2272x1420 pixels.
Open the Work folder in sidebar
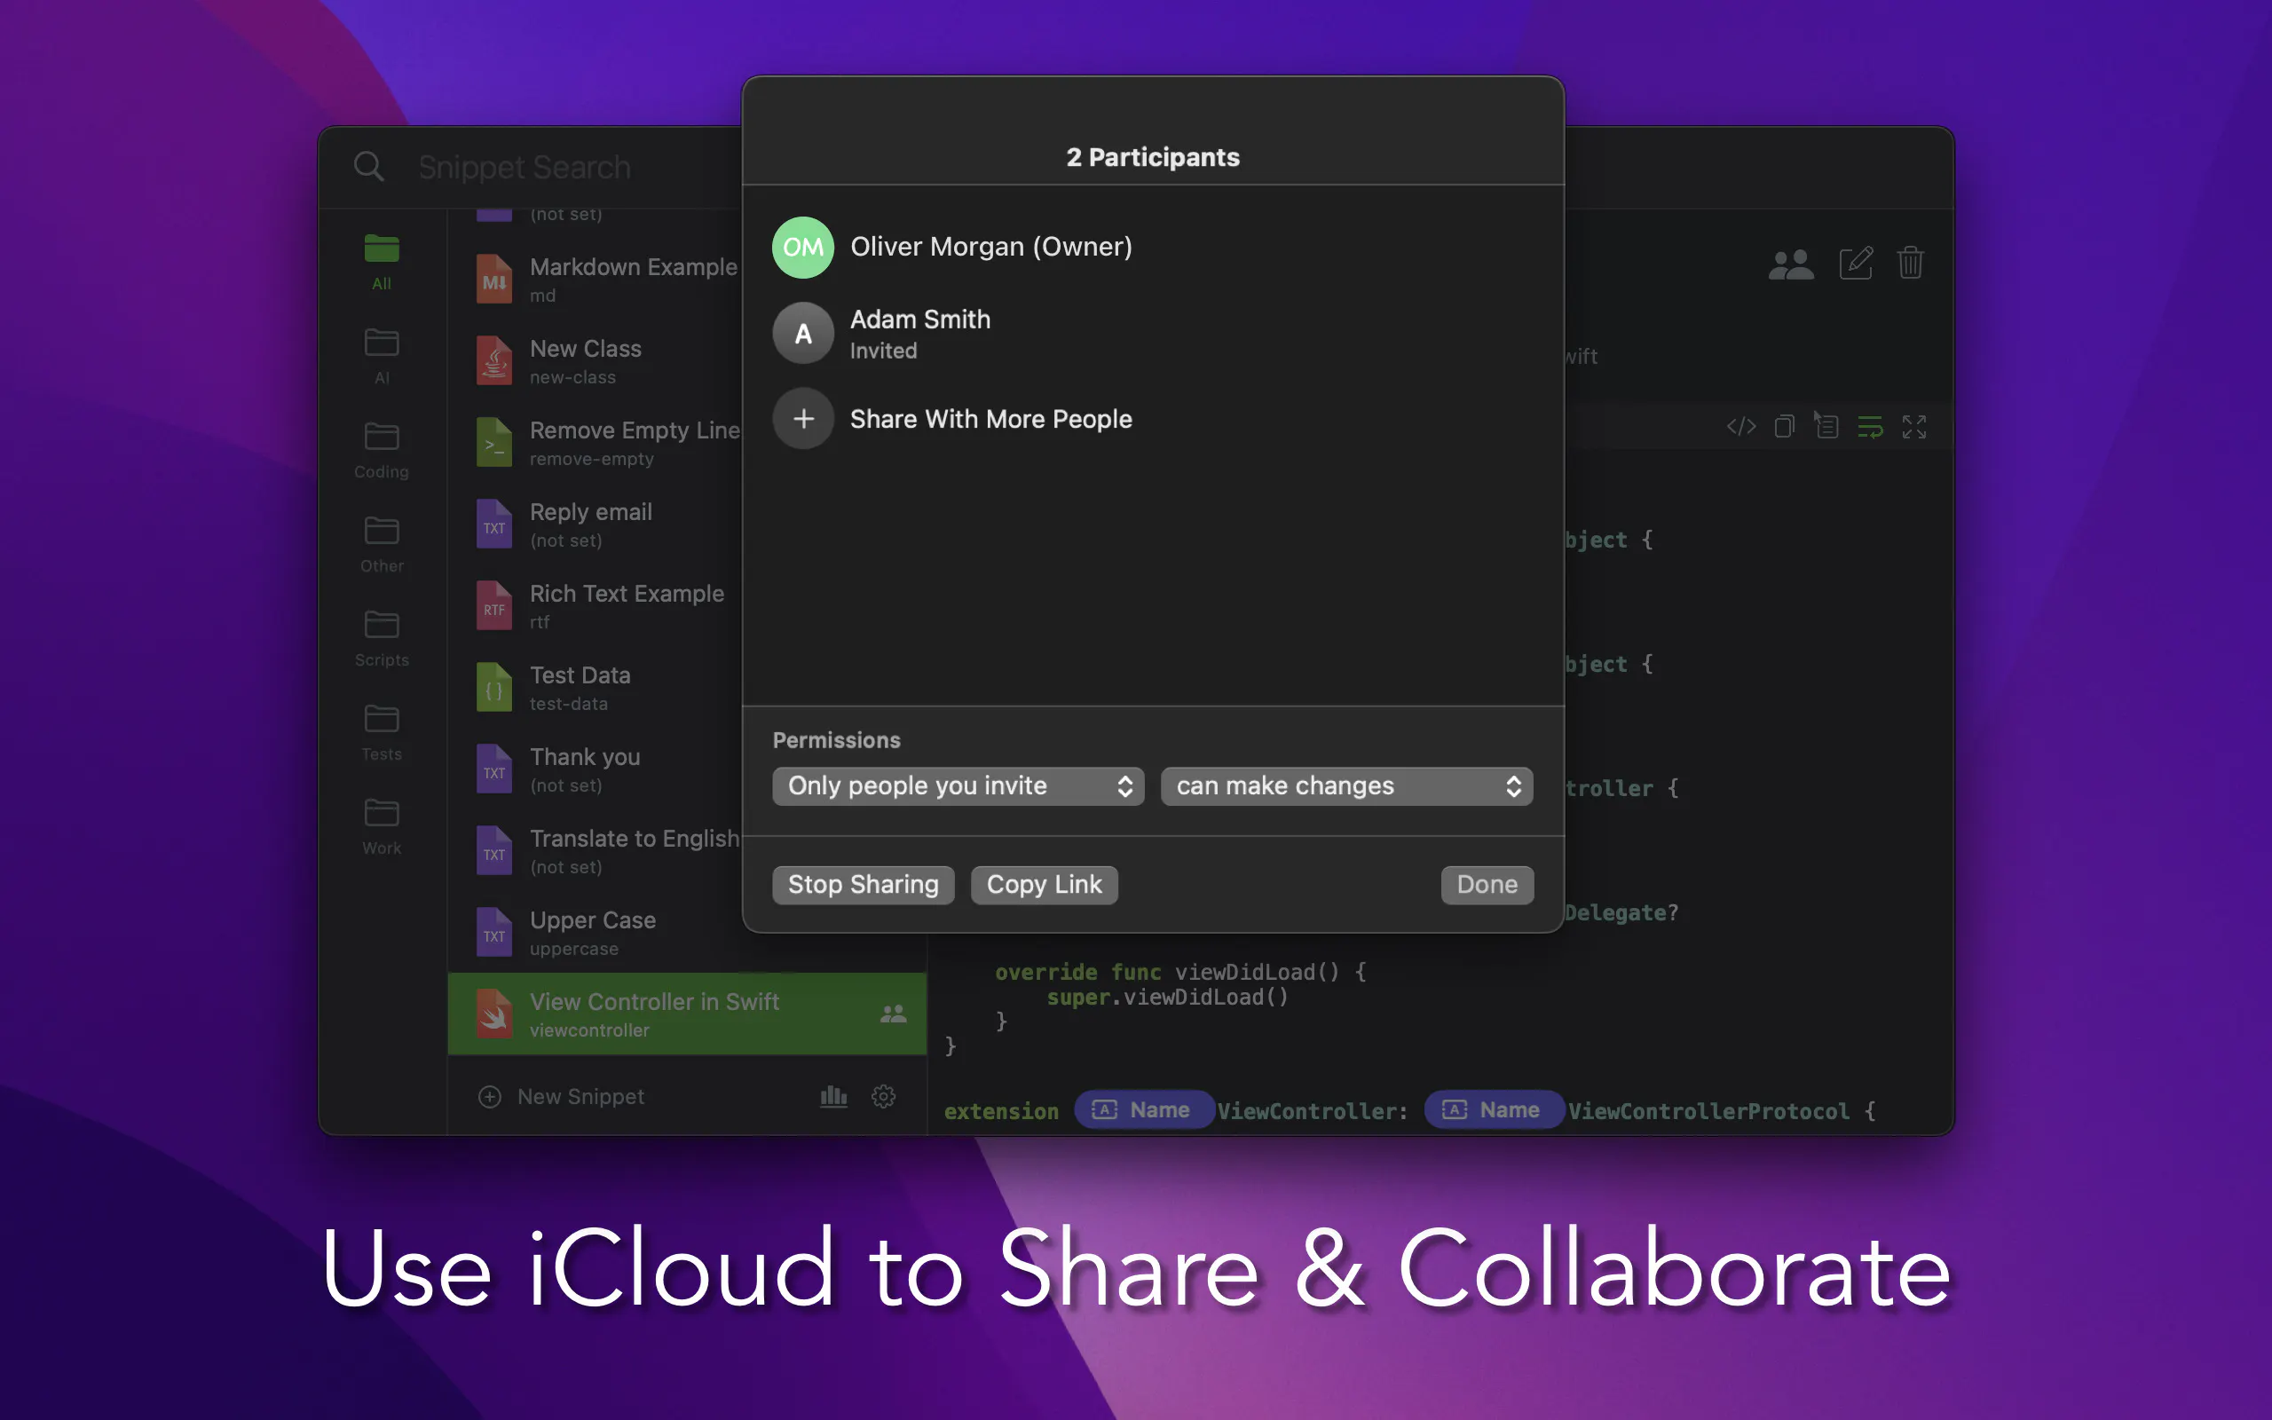381,825
